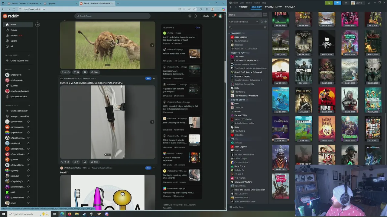Open the Cosmic account dropdown in Steam

[x=358, y=3]
